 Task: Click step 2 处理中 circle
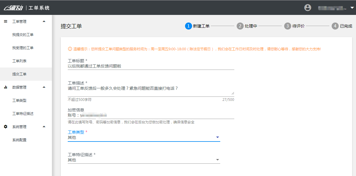coord(240,26)
